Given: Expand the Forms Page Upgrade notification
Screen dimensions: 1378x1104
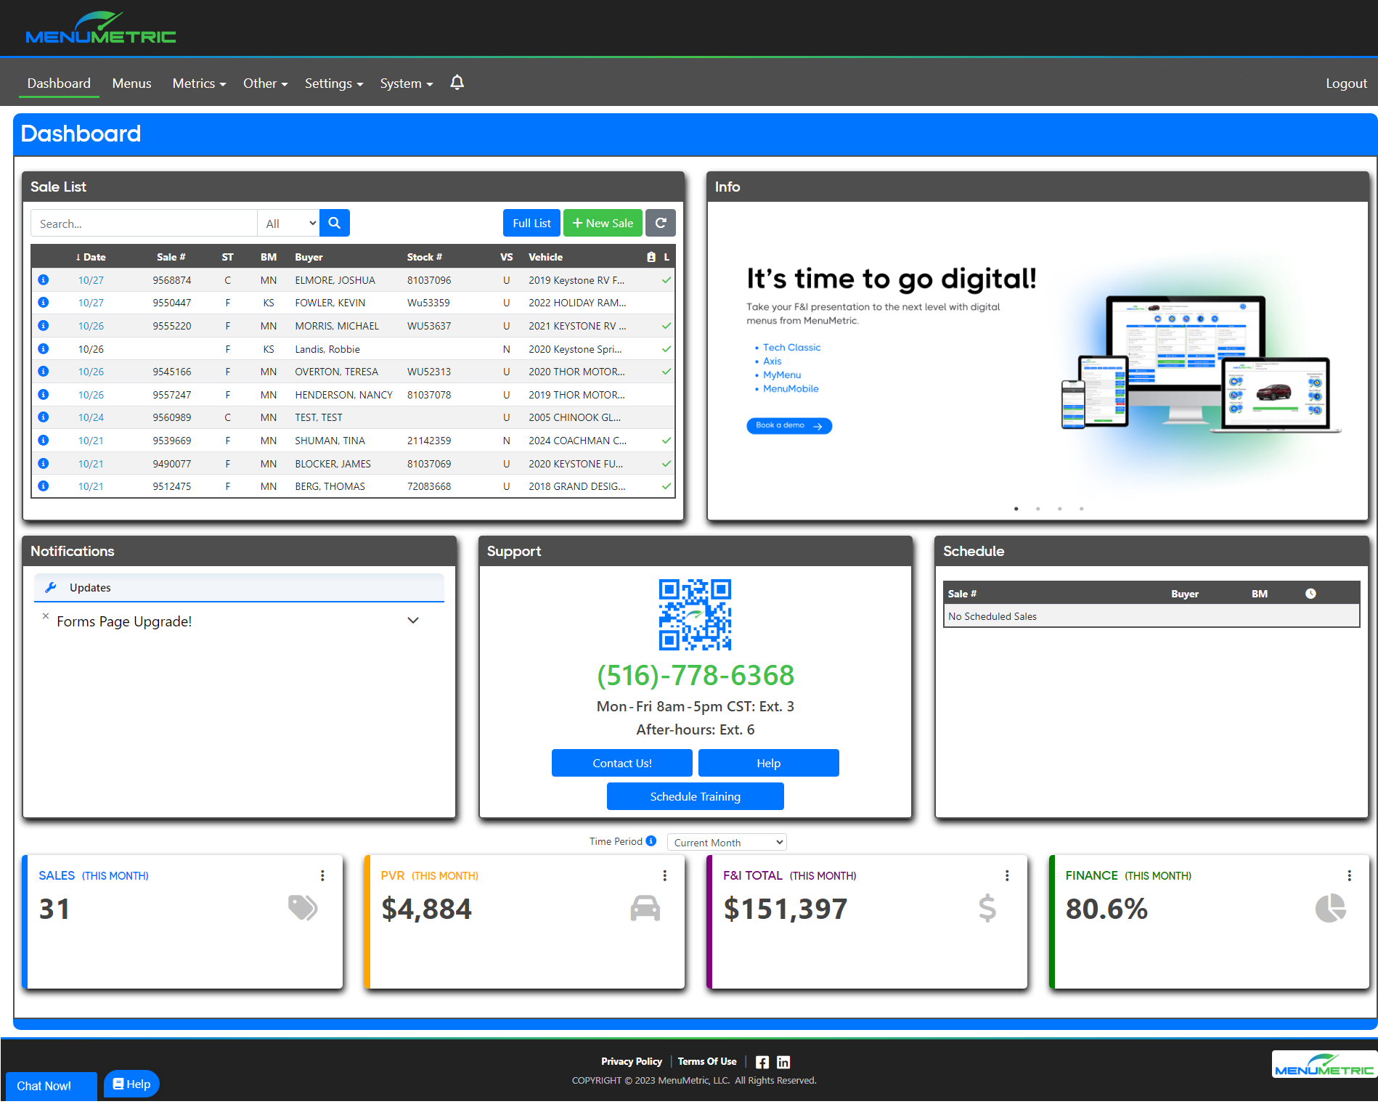Looking at the screenshot, I should pyautogui.click(x=412, y=621).
